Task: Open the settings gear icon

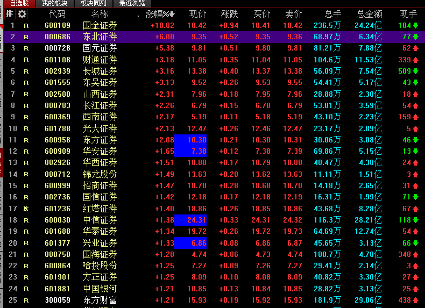Action: [x=22, y=14]
